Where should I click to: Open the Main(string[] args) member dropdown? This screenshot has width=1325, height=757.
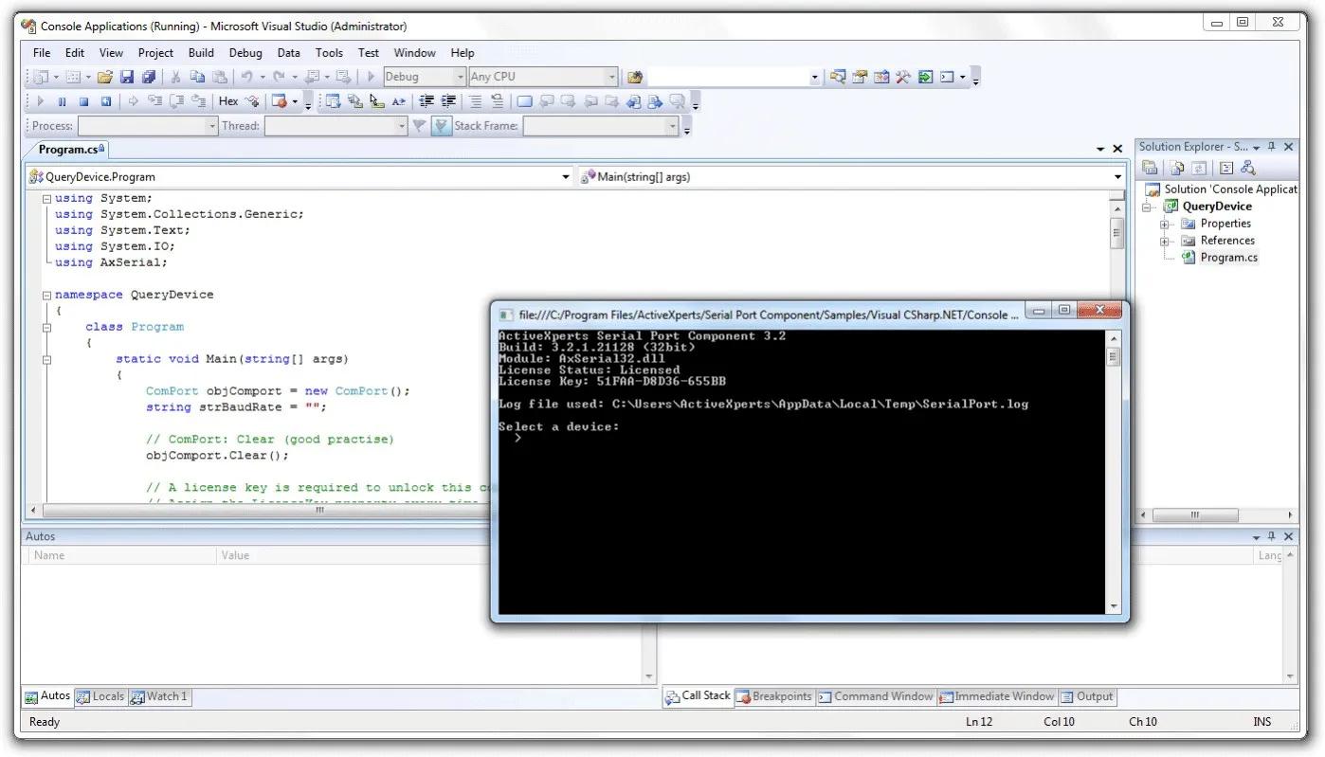1118,176
